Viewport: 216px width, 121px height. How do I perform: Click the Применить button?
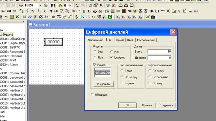[166, 105]
